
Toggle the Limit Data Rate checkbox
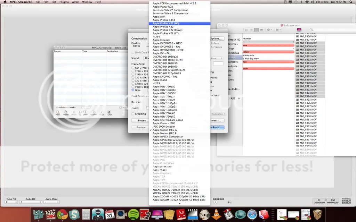click(x=133, y=52)
